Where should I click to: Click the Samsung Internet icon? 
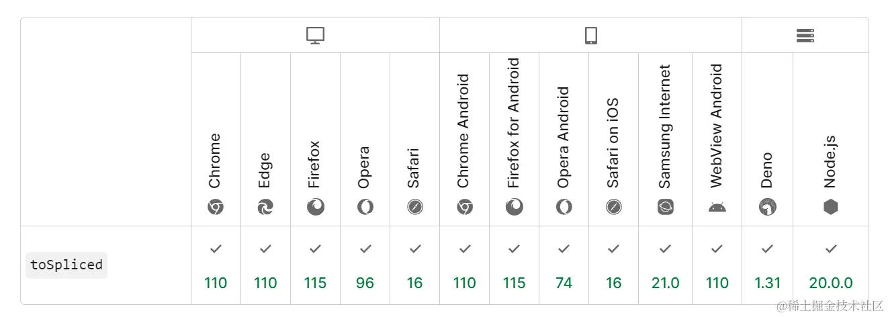tap(665, 208)
